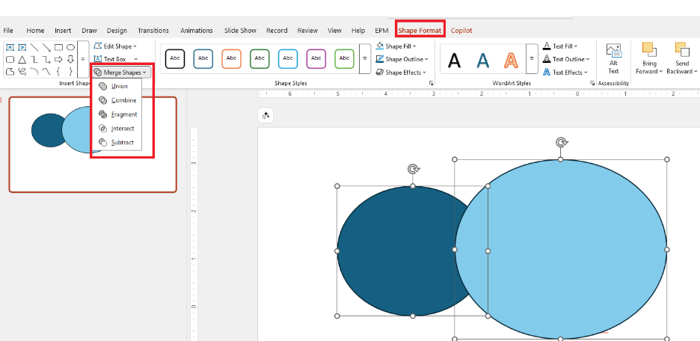The width and height of the screenshot is (700, 341).
Task: Choose Subtract from Merge Shapes menu
Action: pos(117,142)
